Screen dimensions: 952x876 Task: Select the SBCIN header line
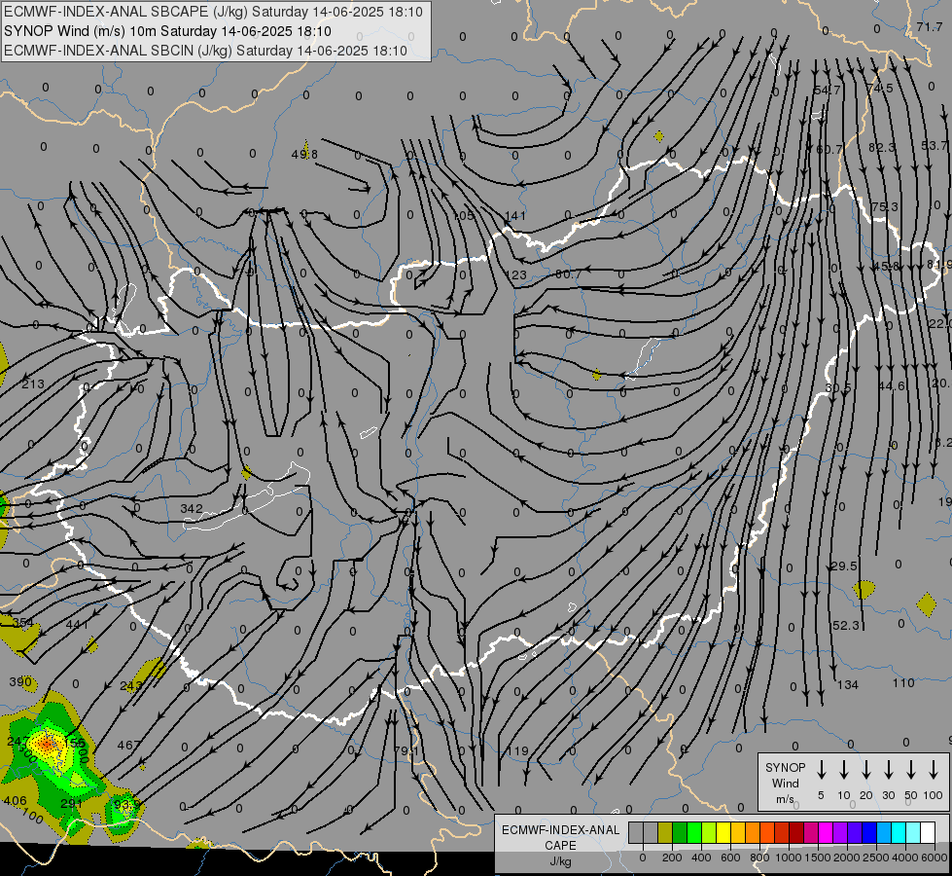pyautogui.click(x=205, y=51)
